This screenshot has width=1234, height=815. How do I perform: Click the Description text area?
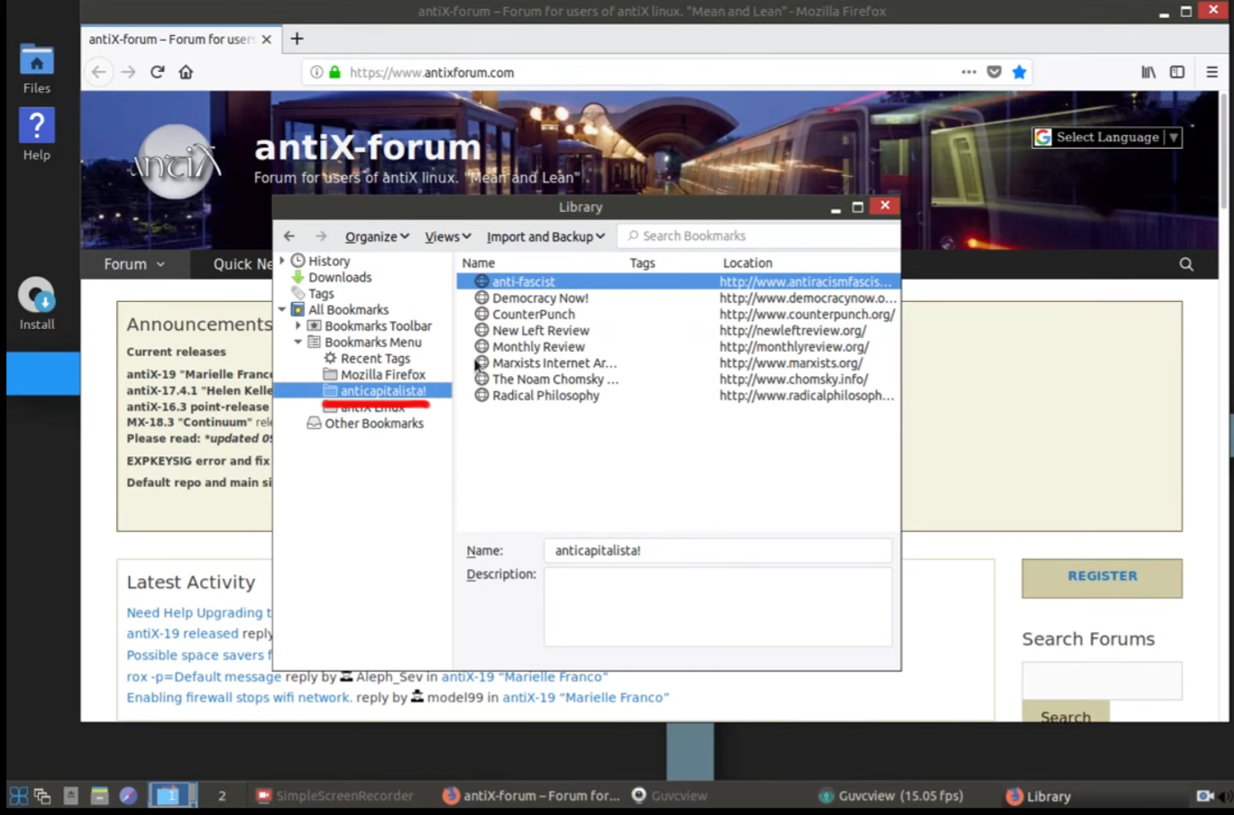coord(718,607)
